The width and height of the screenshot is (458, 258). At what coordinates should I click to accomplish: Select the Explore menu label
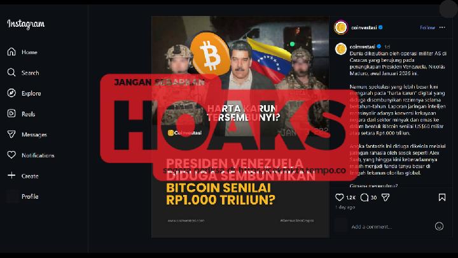point(31,93)
